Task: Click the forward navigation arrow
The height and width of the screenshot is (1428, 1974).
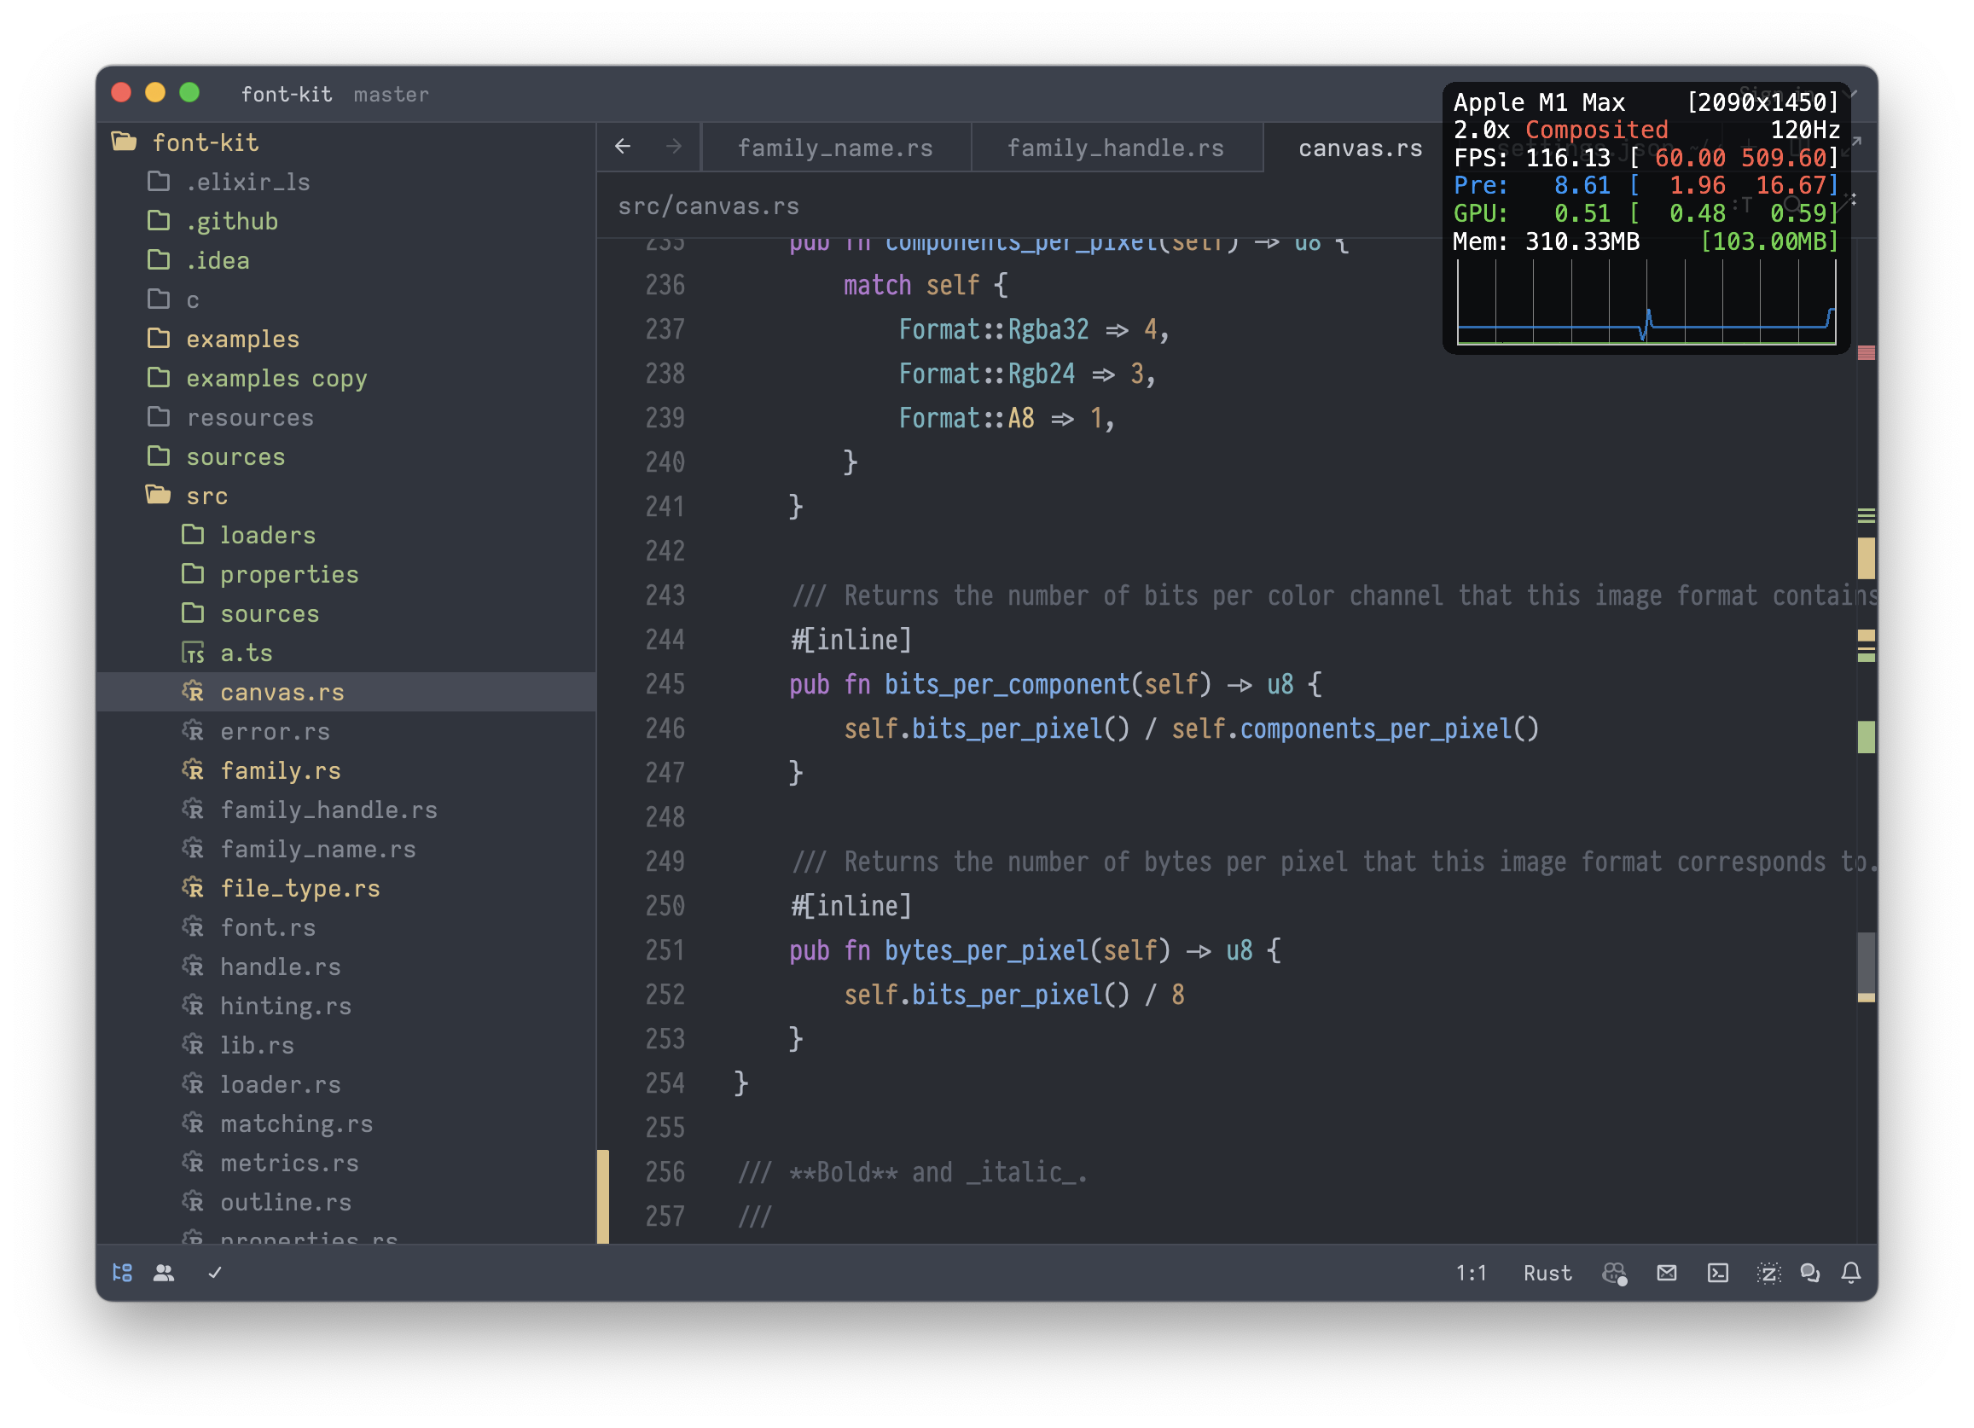Action: pos(675,146)
